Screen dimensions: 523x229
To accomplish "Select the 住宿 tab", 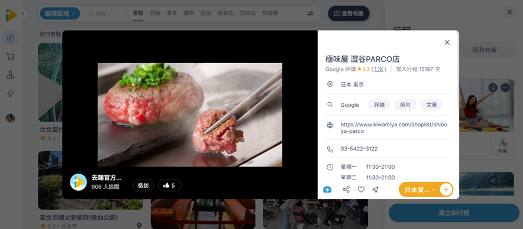I will tap(205, 14).
